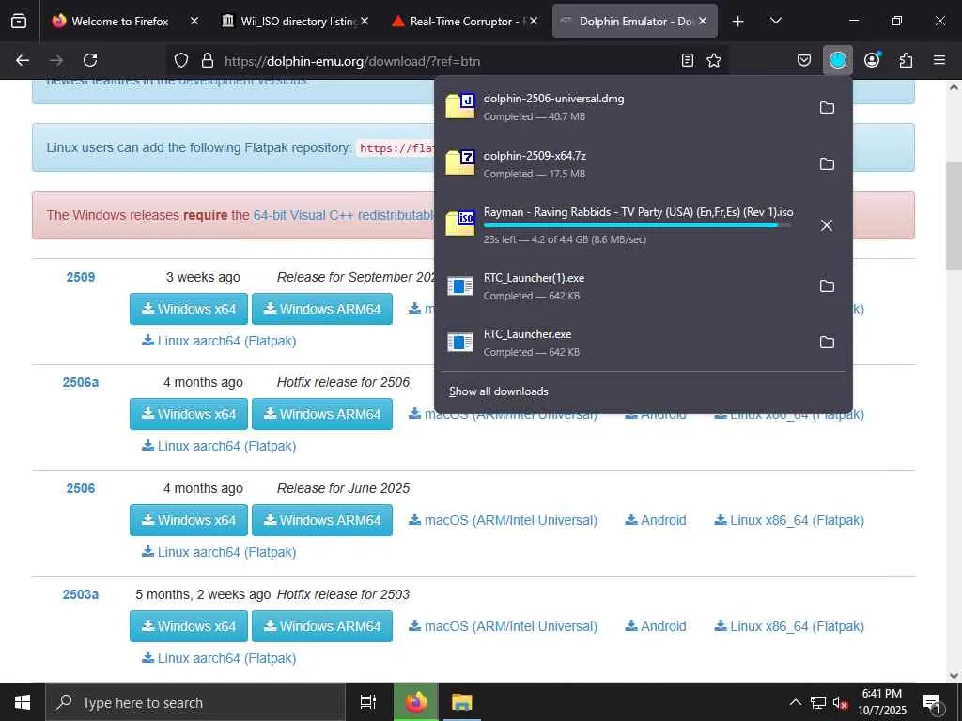The image size is (962, 721).
Task: Open Task View on the taskbar
Action: pyautogui.click(x=367, y=702)
